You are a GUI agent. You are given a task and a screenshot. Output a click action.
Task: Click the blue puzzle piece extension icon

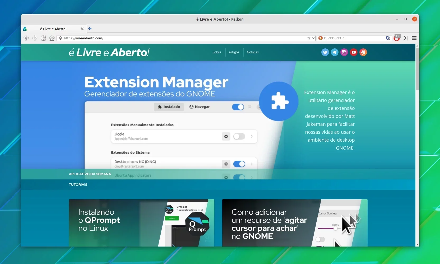(x=279, y=101)
